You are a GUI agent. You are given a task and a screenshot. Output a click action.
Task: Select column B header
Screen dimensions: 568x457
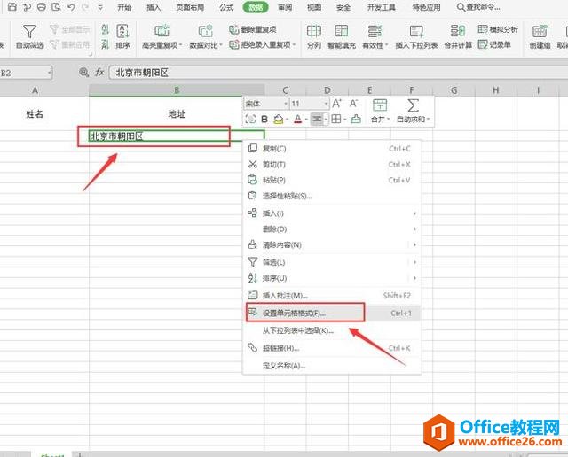pos(177,90)
